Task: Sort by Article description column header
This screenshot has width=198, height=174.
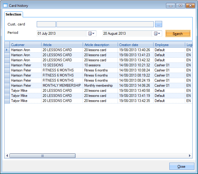Action: tap(100, 45)
